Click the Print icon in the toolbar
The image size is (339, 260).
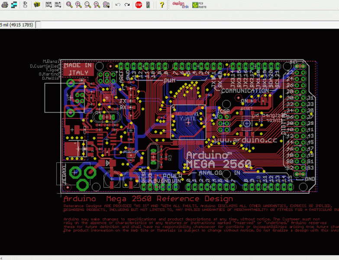pos(4,5)
